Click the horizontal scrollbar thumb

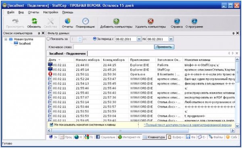(120, 131)
